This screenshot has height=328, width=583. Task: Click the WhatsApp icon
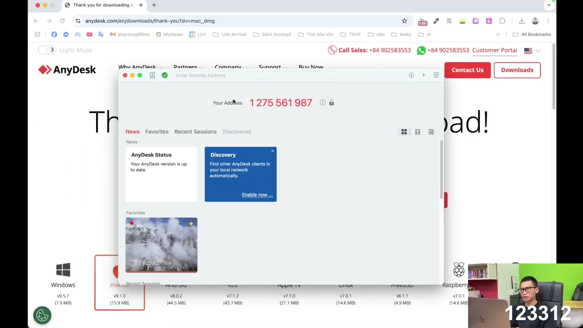tap(421, 50)
